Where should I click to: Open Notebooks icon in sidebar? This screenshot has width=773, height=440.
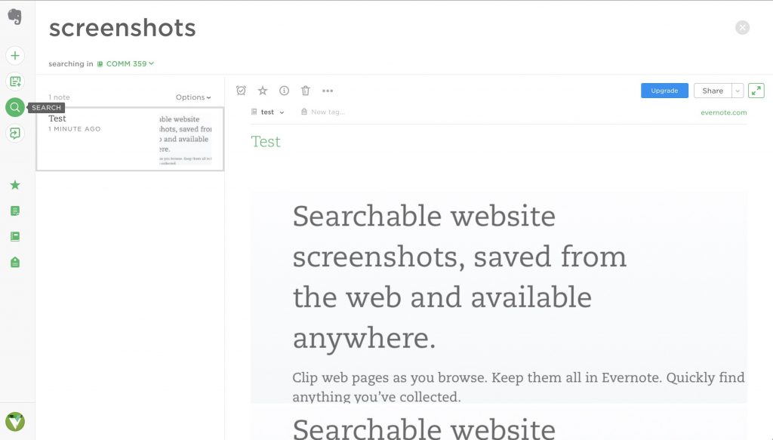click(x=15, y=236)
